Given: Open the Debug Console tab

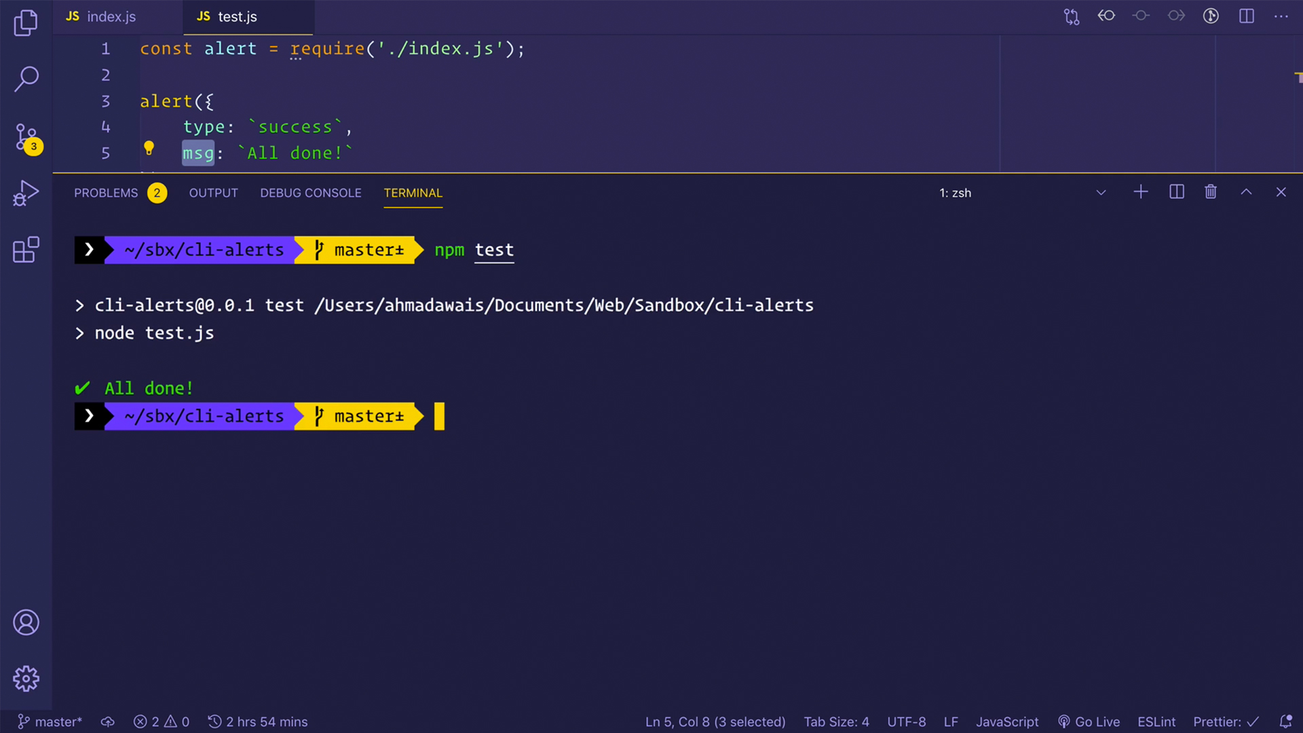Looking at the screenshot, I should [x=310, y=193].
